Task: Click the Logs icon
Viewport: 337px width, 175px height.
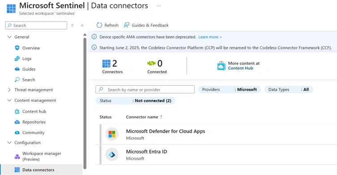Action: (17, 58)
